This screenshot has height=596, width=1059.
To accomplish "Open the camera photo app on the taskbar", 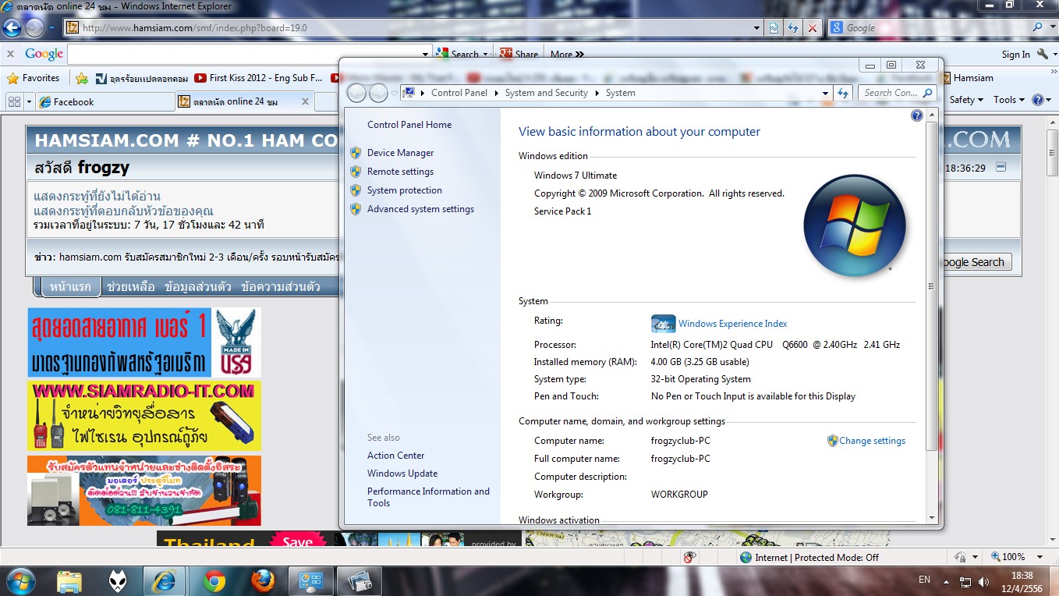I will (359, 581).
